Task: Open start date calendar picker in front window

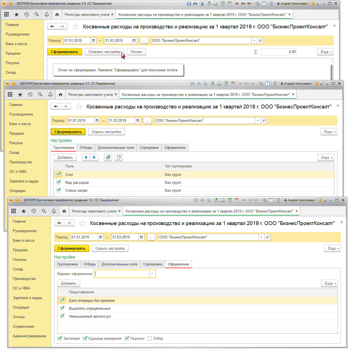Action: [x=101, y=237]
